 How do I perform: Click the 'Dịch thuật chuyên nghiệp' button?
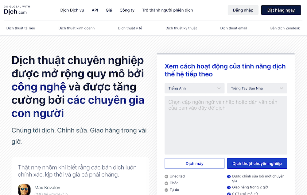point(257,163)
